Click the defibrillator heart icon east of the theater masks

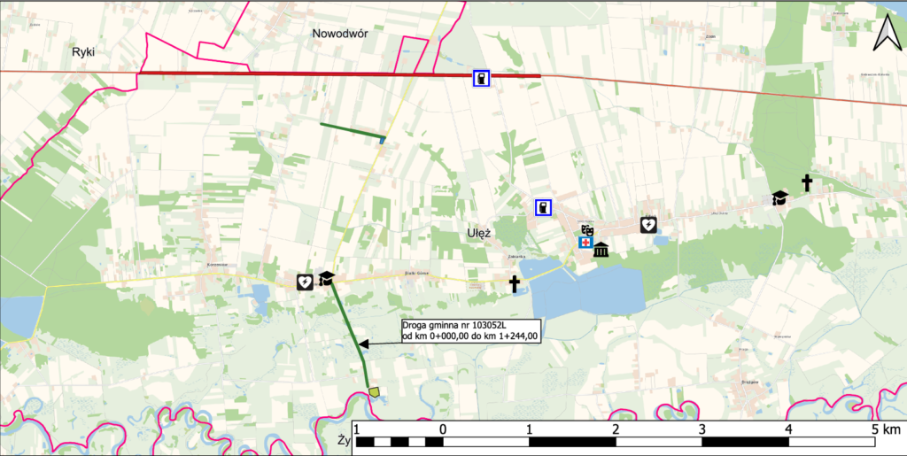click(x=648, y=225)
